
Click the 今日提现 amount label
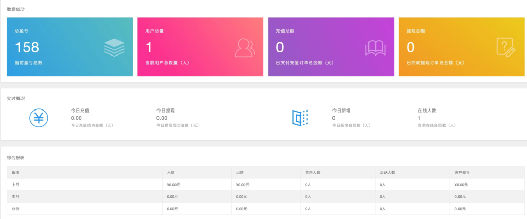tap(167, 110)
